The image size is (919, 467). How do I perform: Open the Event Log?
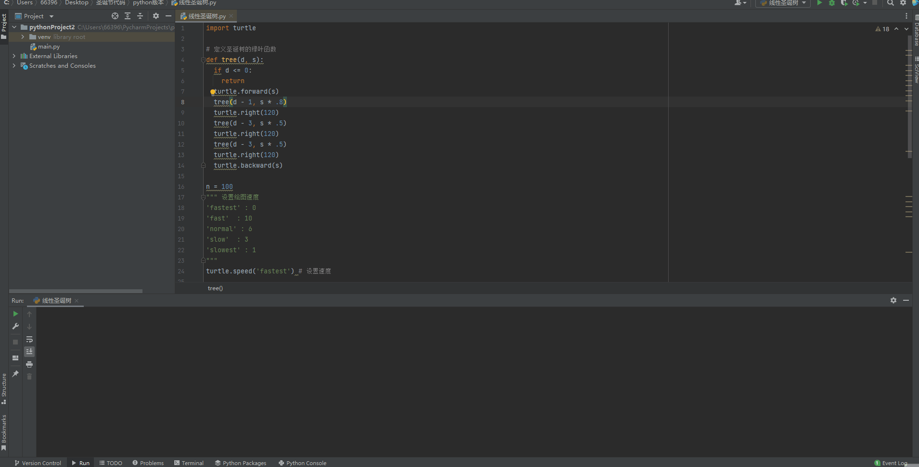(891, 463)
